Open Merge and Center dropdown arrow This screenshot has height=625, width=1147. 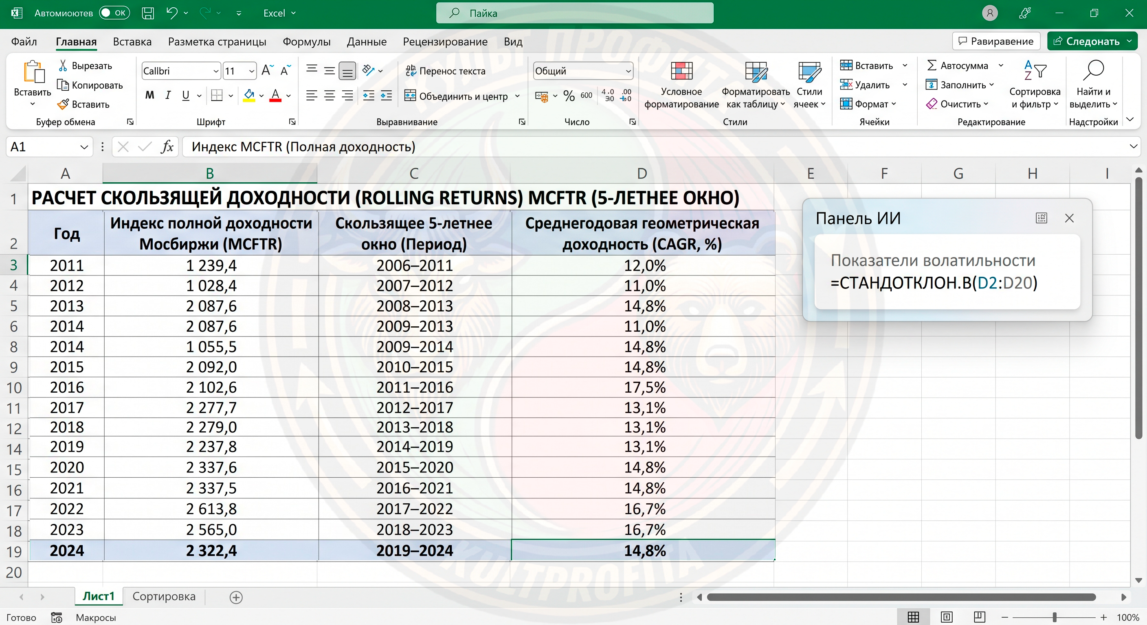pyautogui.click(x=517, y=96)
